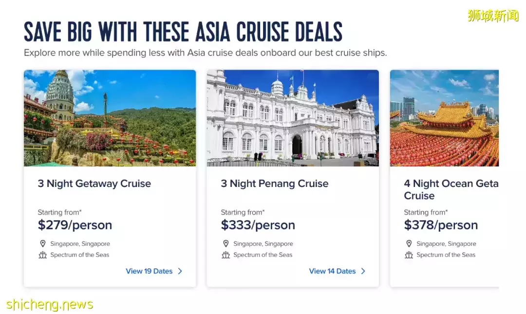The width and height of the screenshot is (526, 314).
Task: Click chevron arrow beside View 19 Dates
Action: click(x=180, y=271)
